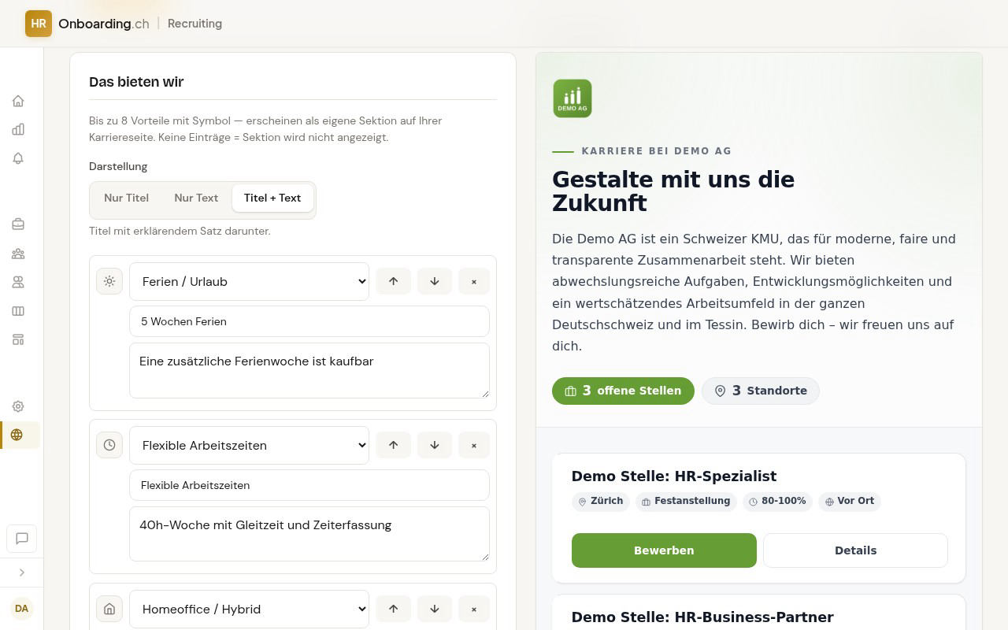This screenshot has height=630, width=1008.
Task: Select the Nur Titel display option
Action: click(x=126, y=198)
